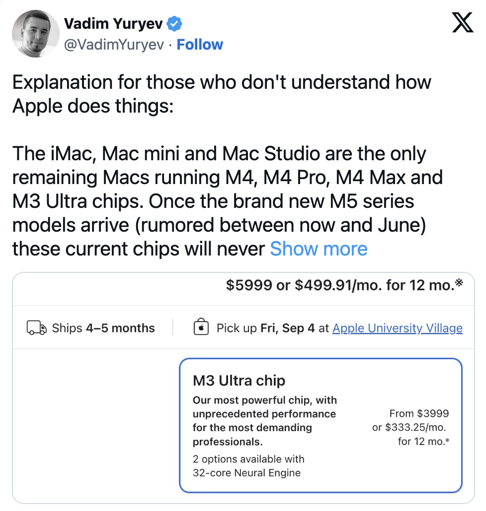Select the M3 Ultra chip option card

point(321,425)
